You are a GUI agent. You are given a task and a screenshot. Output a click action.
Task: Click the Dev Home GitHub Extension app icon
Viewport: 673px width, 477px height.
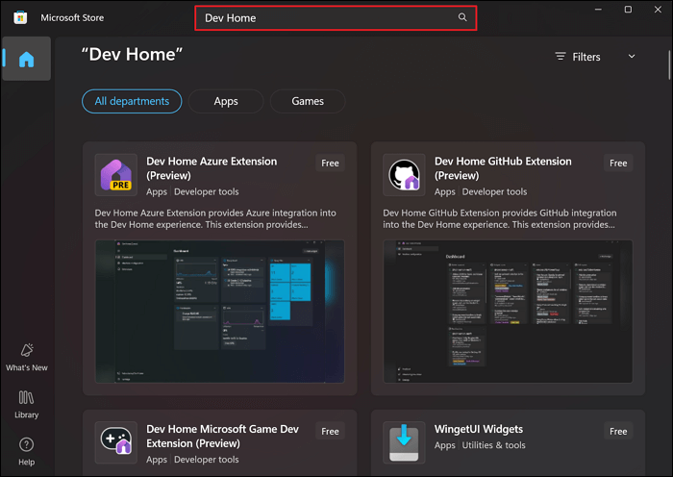point(404,175)
